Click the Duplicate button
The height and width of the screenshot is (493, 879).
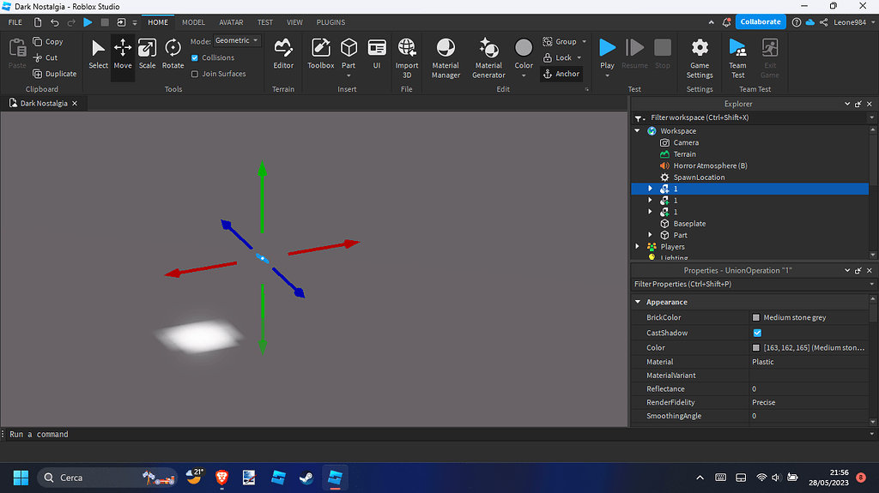click(x=54, y=74)
